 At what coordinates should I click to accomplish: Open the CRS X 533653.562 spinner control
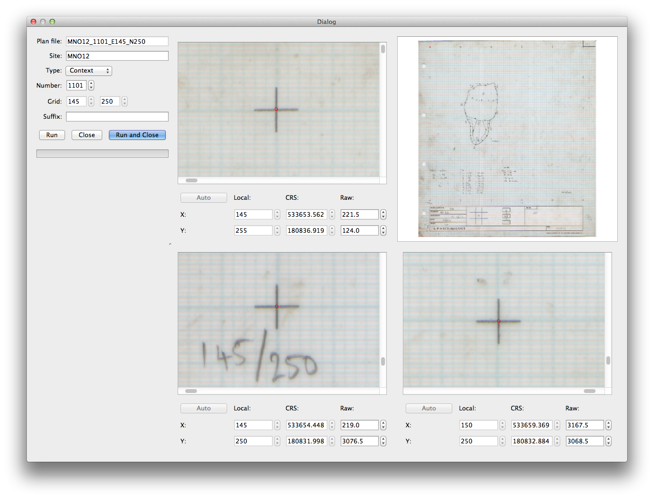pyautogui.click(x=332, y=214)
